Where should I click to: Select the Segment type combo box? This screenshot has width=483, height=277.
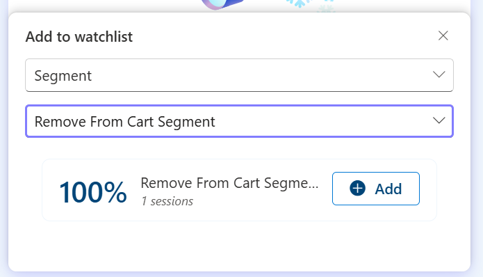click(x=239, y=75)
